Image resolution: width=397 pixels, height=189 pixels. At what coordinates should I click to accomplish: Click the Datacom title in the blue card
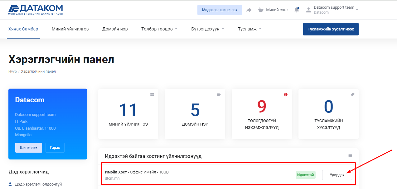point(30,100)
